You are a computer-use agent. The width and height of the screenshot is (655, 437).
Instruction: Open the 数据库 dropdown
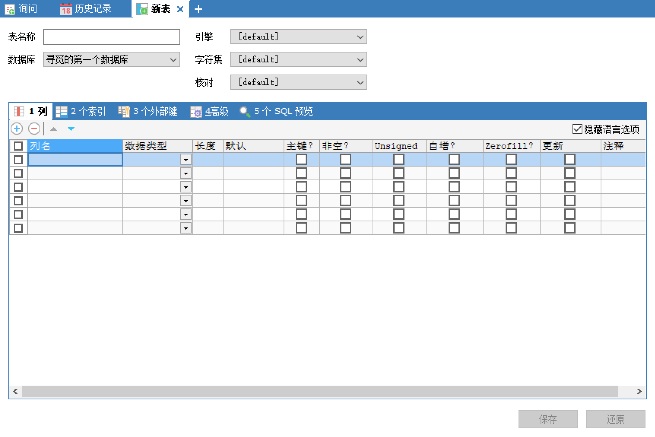[112, 60]
